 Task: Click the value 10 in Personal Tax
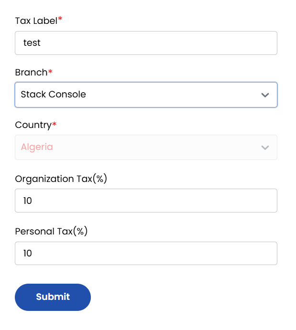point(27,253)
